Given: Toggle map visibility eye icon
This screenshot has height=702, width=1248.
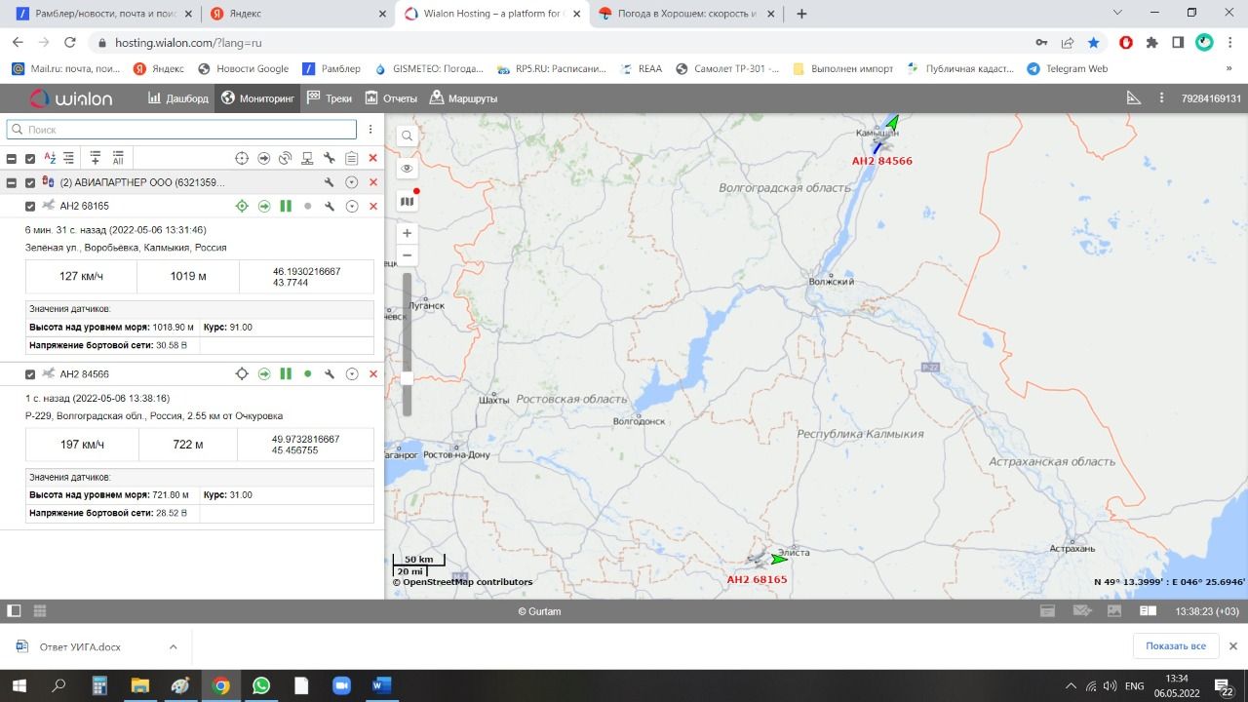Looking at the screenshot, I should tap(407, 169).
